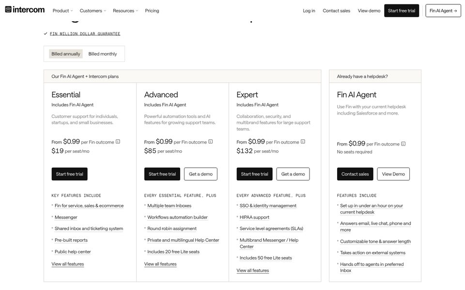Get a demo of Expert plan
Viewport: 465px width, 290px height.
(x=293, y=174)
